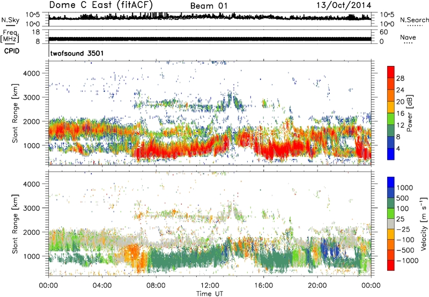Click the left '10^5' noise axis label

[x=33, y=14]
